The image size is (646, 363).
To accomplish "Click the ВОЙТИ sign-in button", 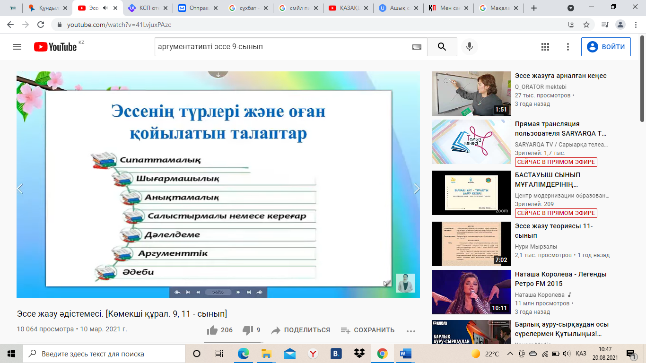I will pos(606,47).
